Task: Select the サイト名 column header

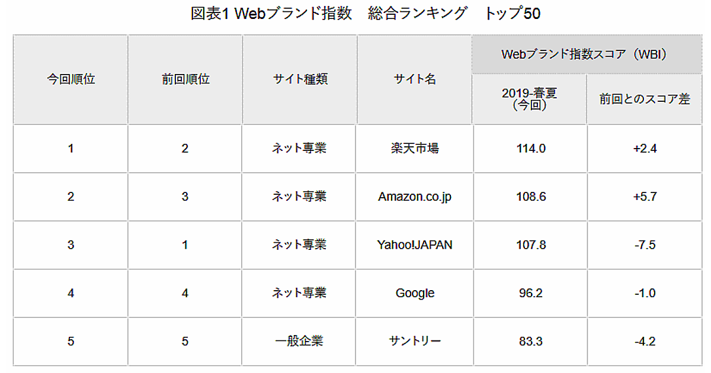Action: [415, 79]
